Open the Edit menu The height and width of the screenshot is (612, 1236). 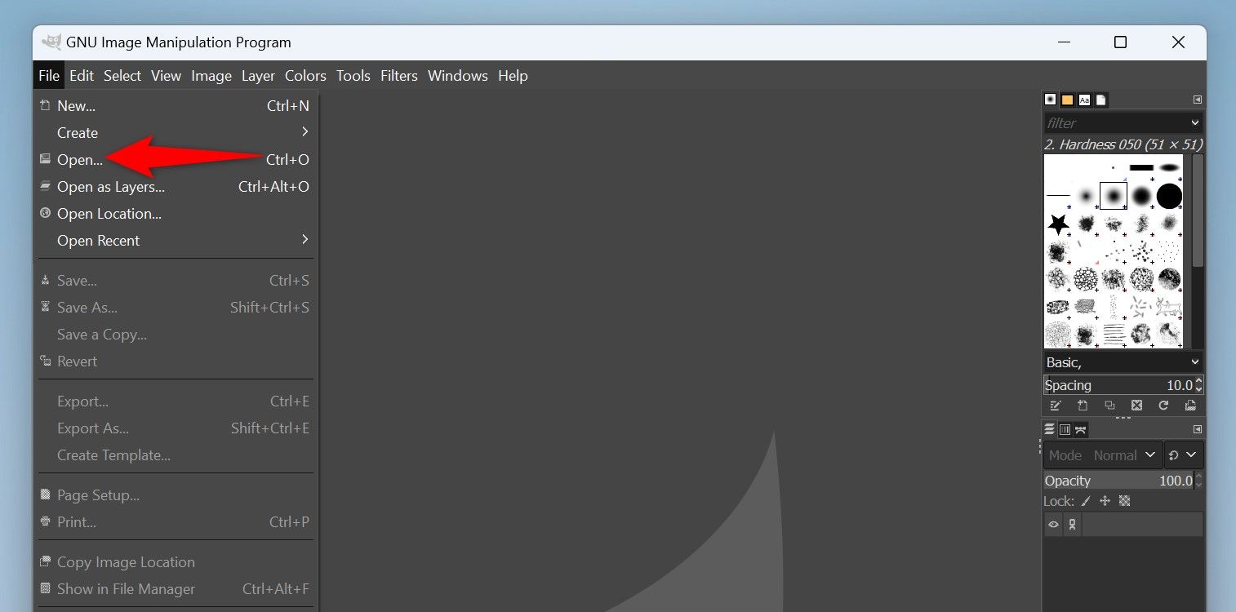click(x=82, y=75)
